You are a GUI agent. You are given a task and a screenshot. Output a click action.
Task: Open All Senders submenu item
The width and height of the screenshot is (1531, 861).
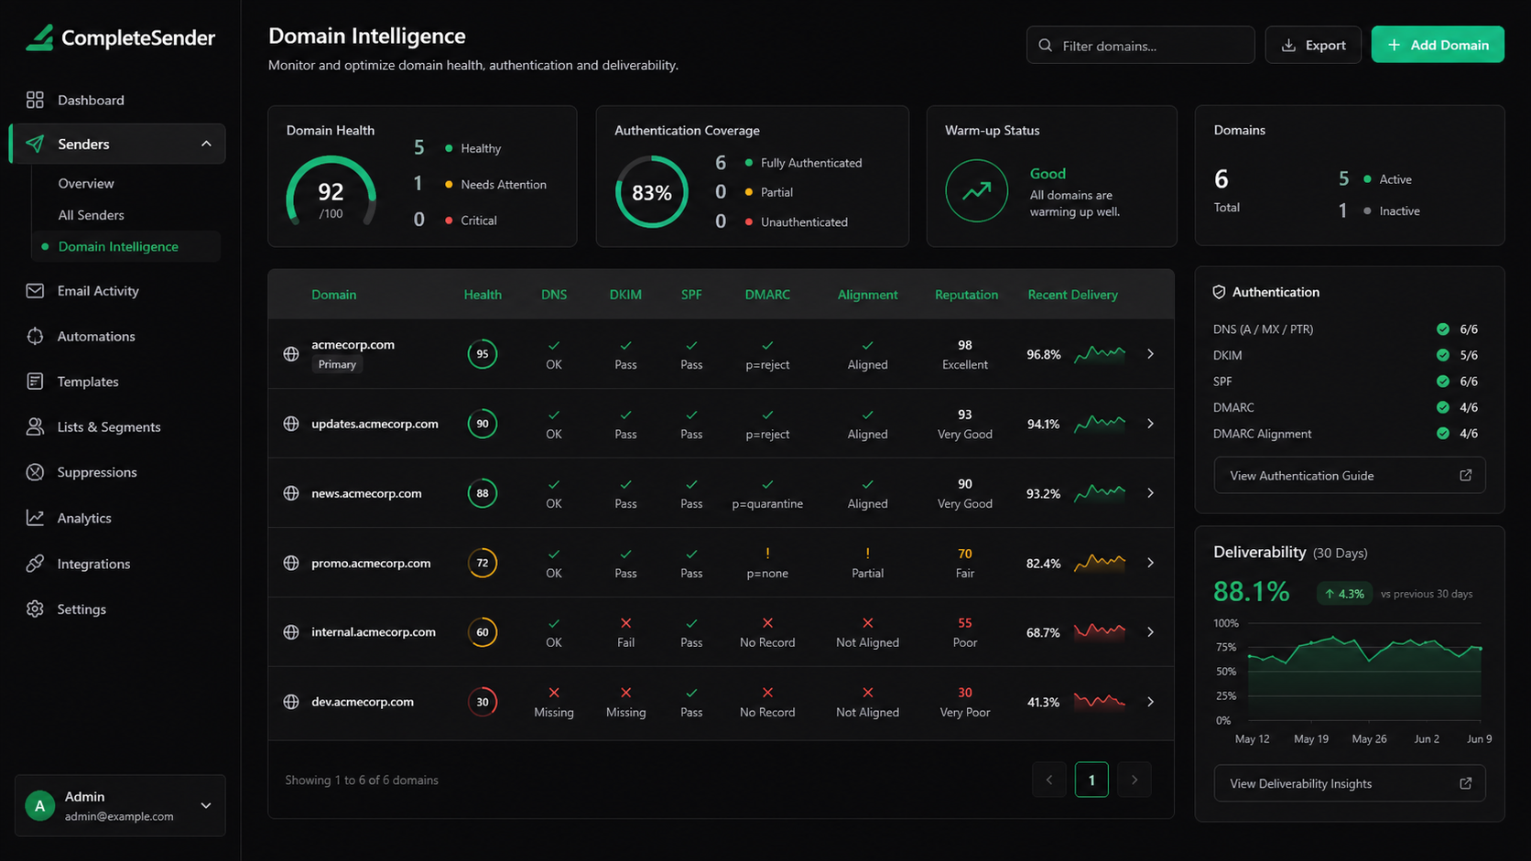[91, 215]
